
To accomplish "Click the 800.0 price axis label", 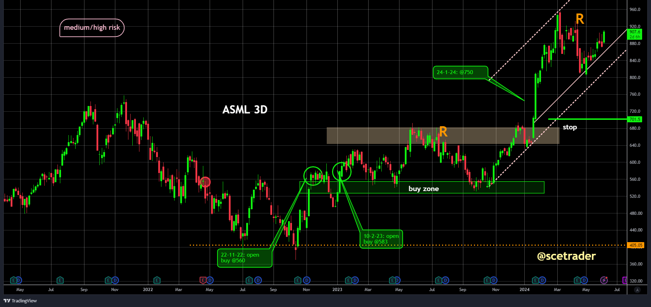I will (x=635, y=77).
